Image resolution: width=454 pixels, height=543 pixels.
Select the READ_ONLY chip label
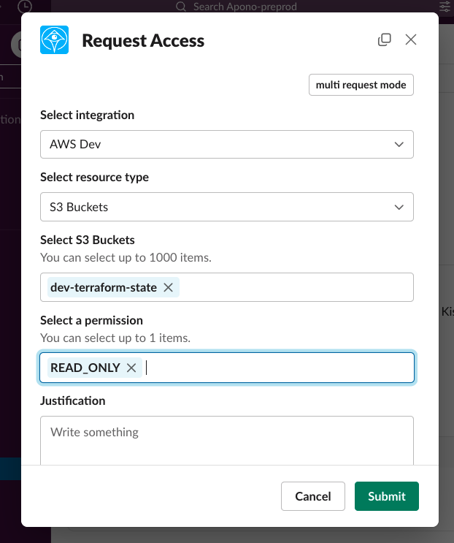[x=85, y=368]
